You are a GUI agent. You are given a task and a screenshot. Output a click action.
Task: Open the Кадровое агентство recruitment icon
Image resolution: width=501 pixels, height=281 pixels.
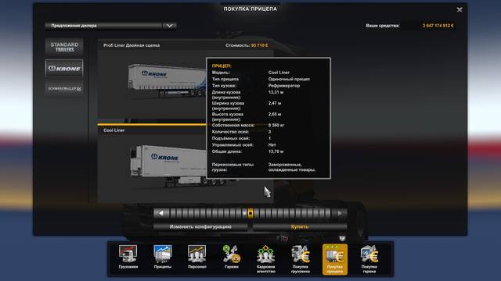(x=266, y=258)
